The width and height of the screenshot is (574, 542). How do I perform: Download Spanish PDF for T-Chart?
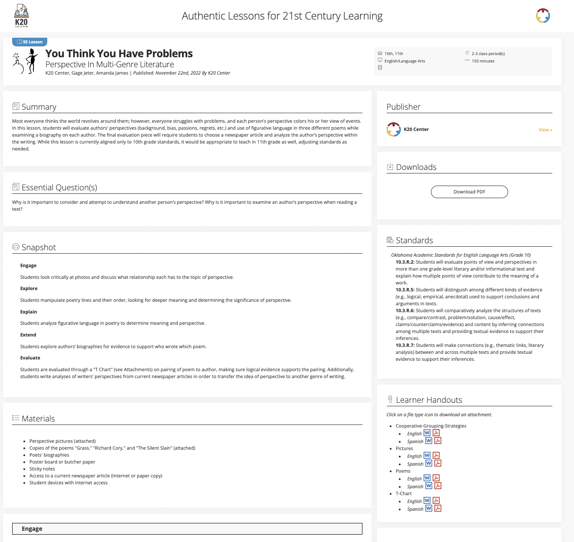click(x=438, y=509)
